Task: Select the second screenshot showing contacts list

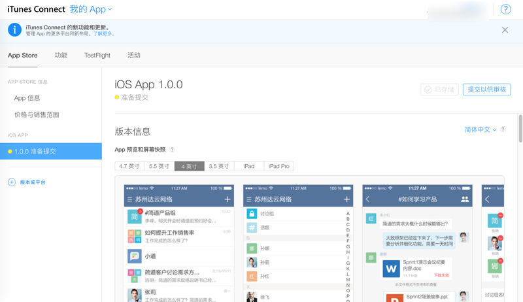Action: [298, 243]
